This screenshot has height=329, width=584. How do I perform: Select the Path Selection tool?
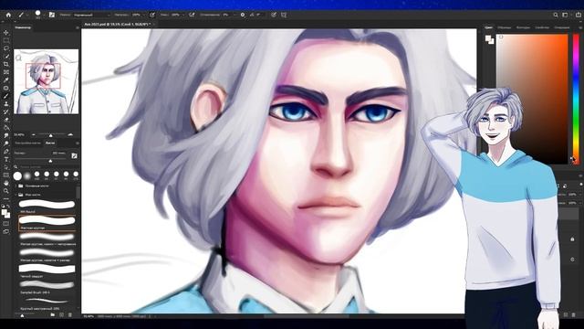[6, 167]
